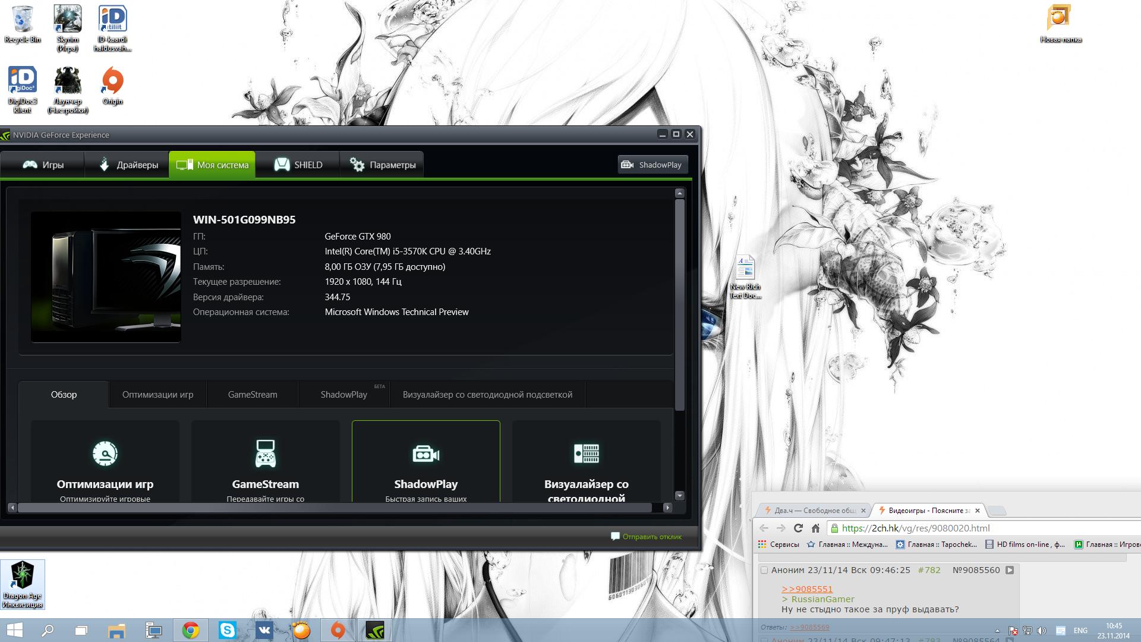The width and height of the screenshot is (1141, 642).
Task: Close the Видеоигры Chrome tab
Action: tap(977, 511)
